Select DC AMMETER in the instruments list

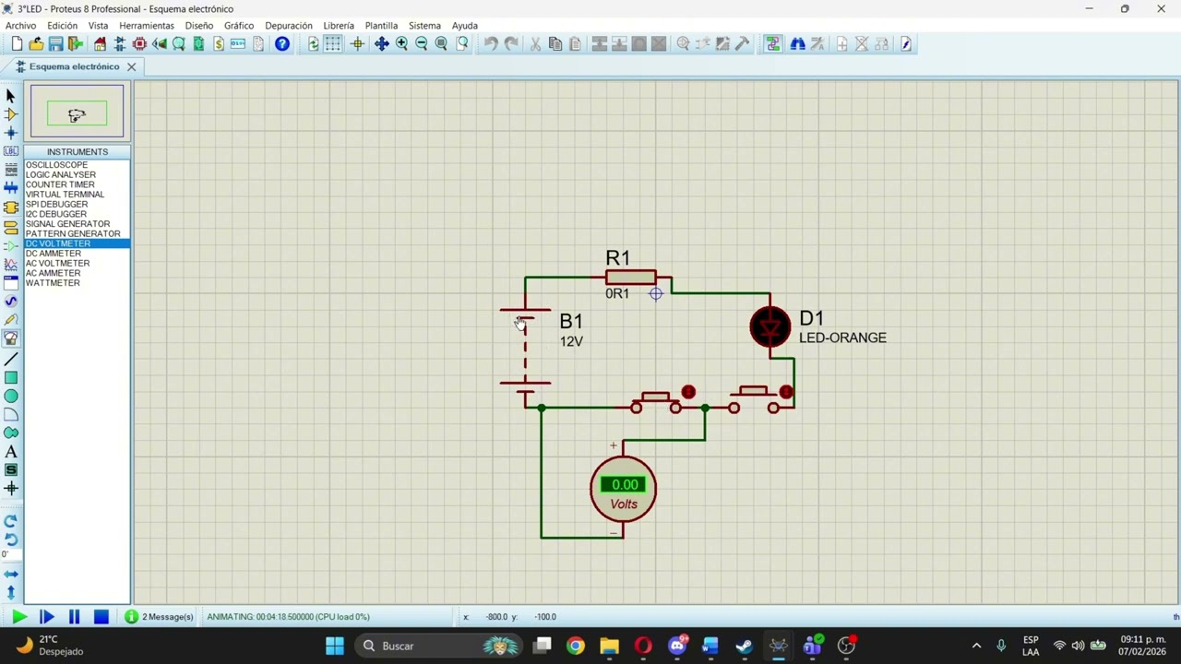click(x=78, y=254)
